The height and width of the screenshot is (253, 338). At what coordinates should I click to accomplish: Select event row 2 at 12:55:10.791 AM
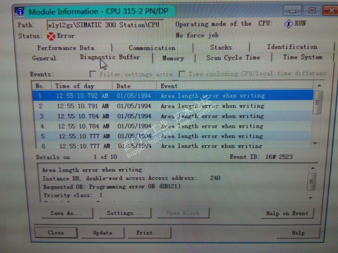click(x=173, y=106)
